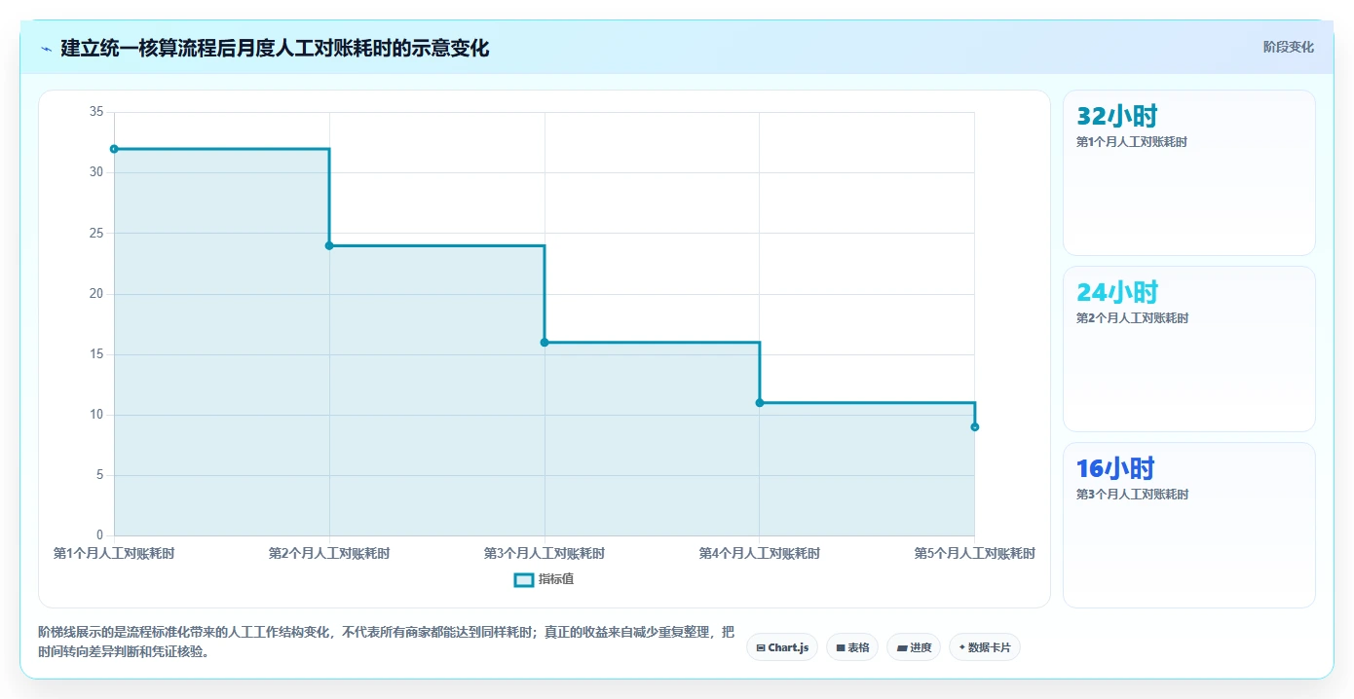Click the x-axis label 第2个月人工对账耗时
The width and height of the screenshot is (1354, 699).
[x=329, y=553]
